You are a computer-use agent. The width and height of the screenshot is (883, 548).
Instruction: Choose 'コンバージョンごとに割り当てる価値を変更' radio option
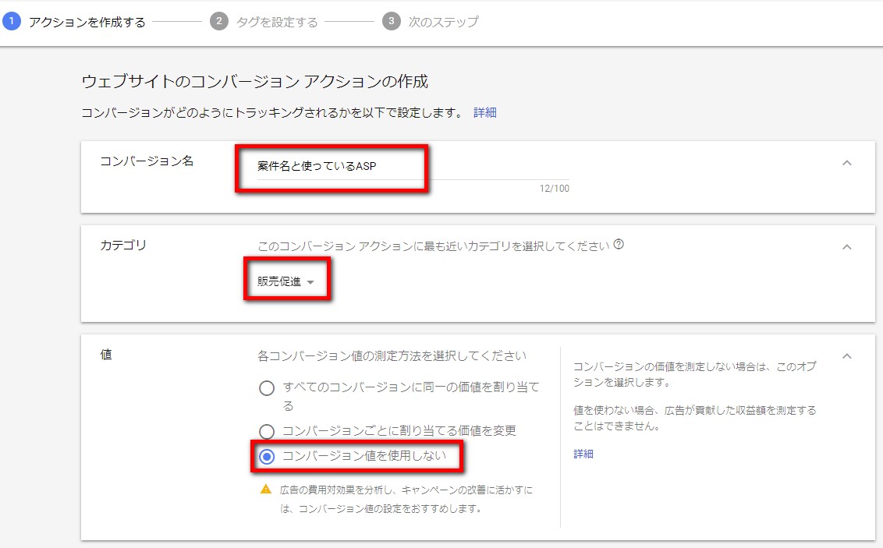pyautogui.click(x=267, y=431)
